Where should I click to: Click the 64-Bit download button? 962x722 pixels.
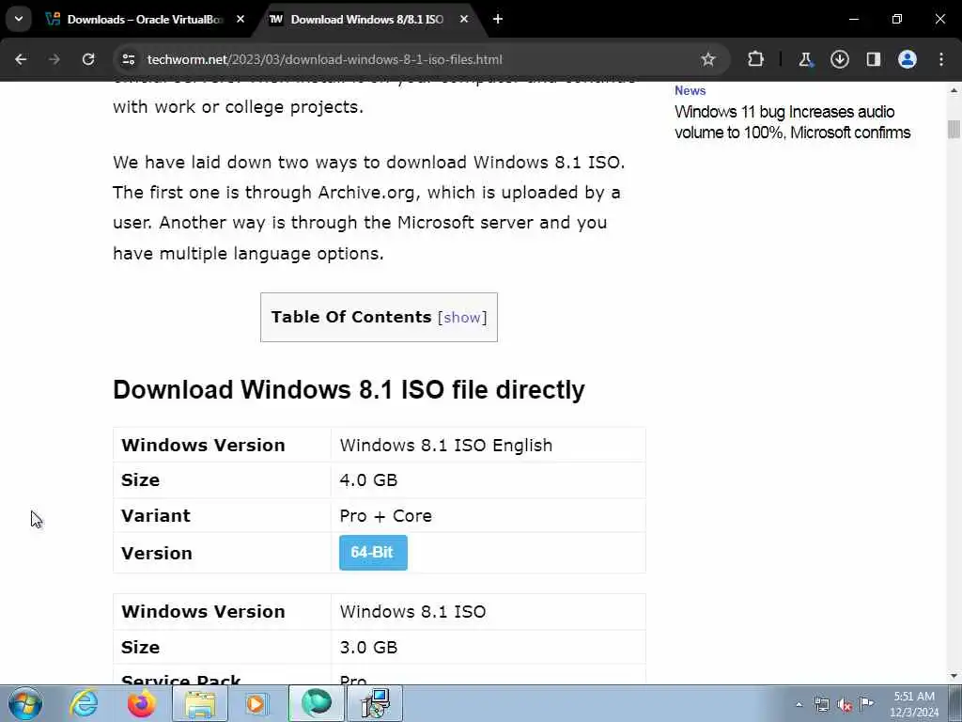[373, 553]
